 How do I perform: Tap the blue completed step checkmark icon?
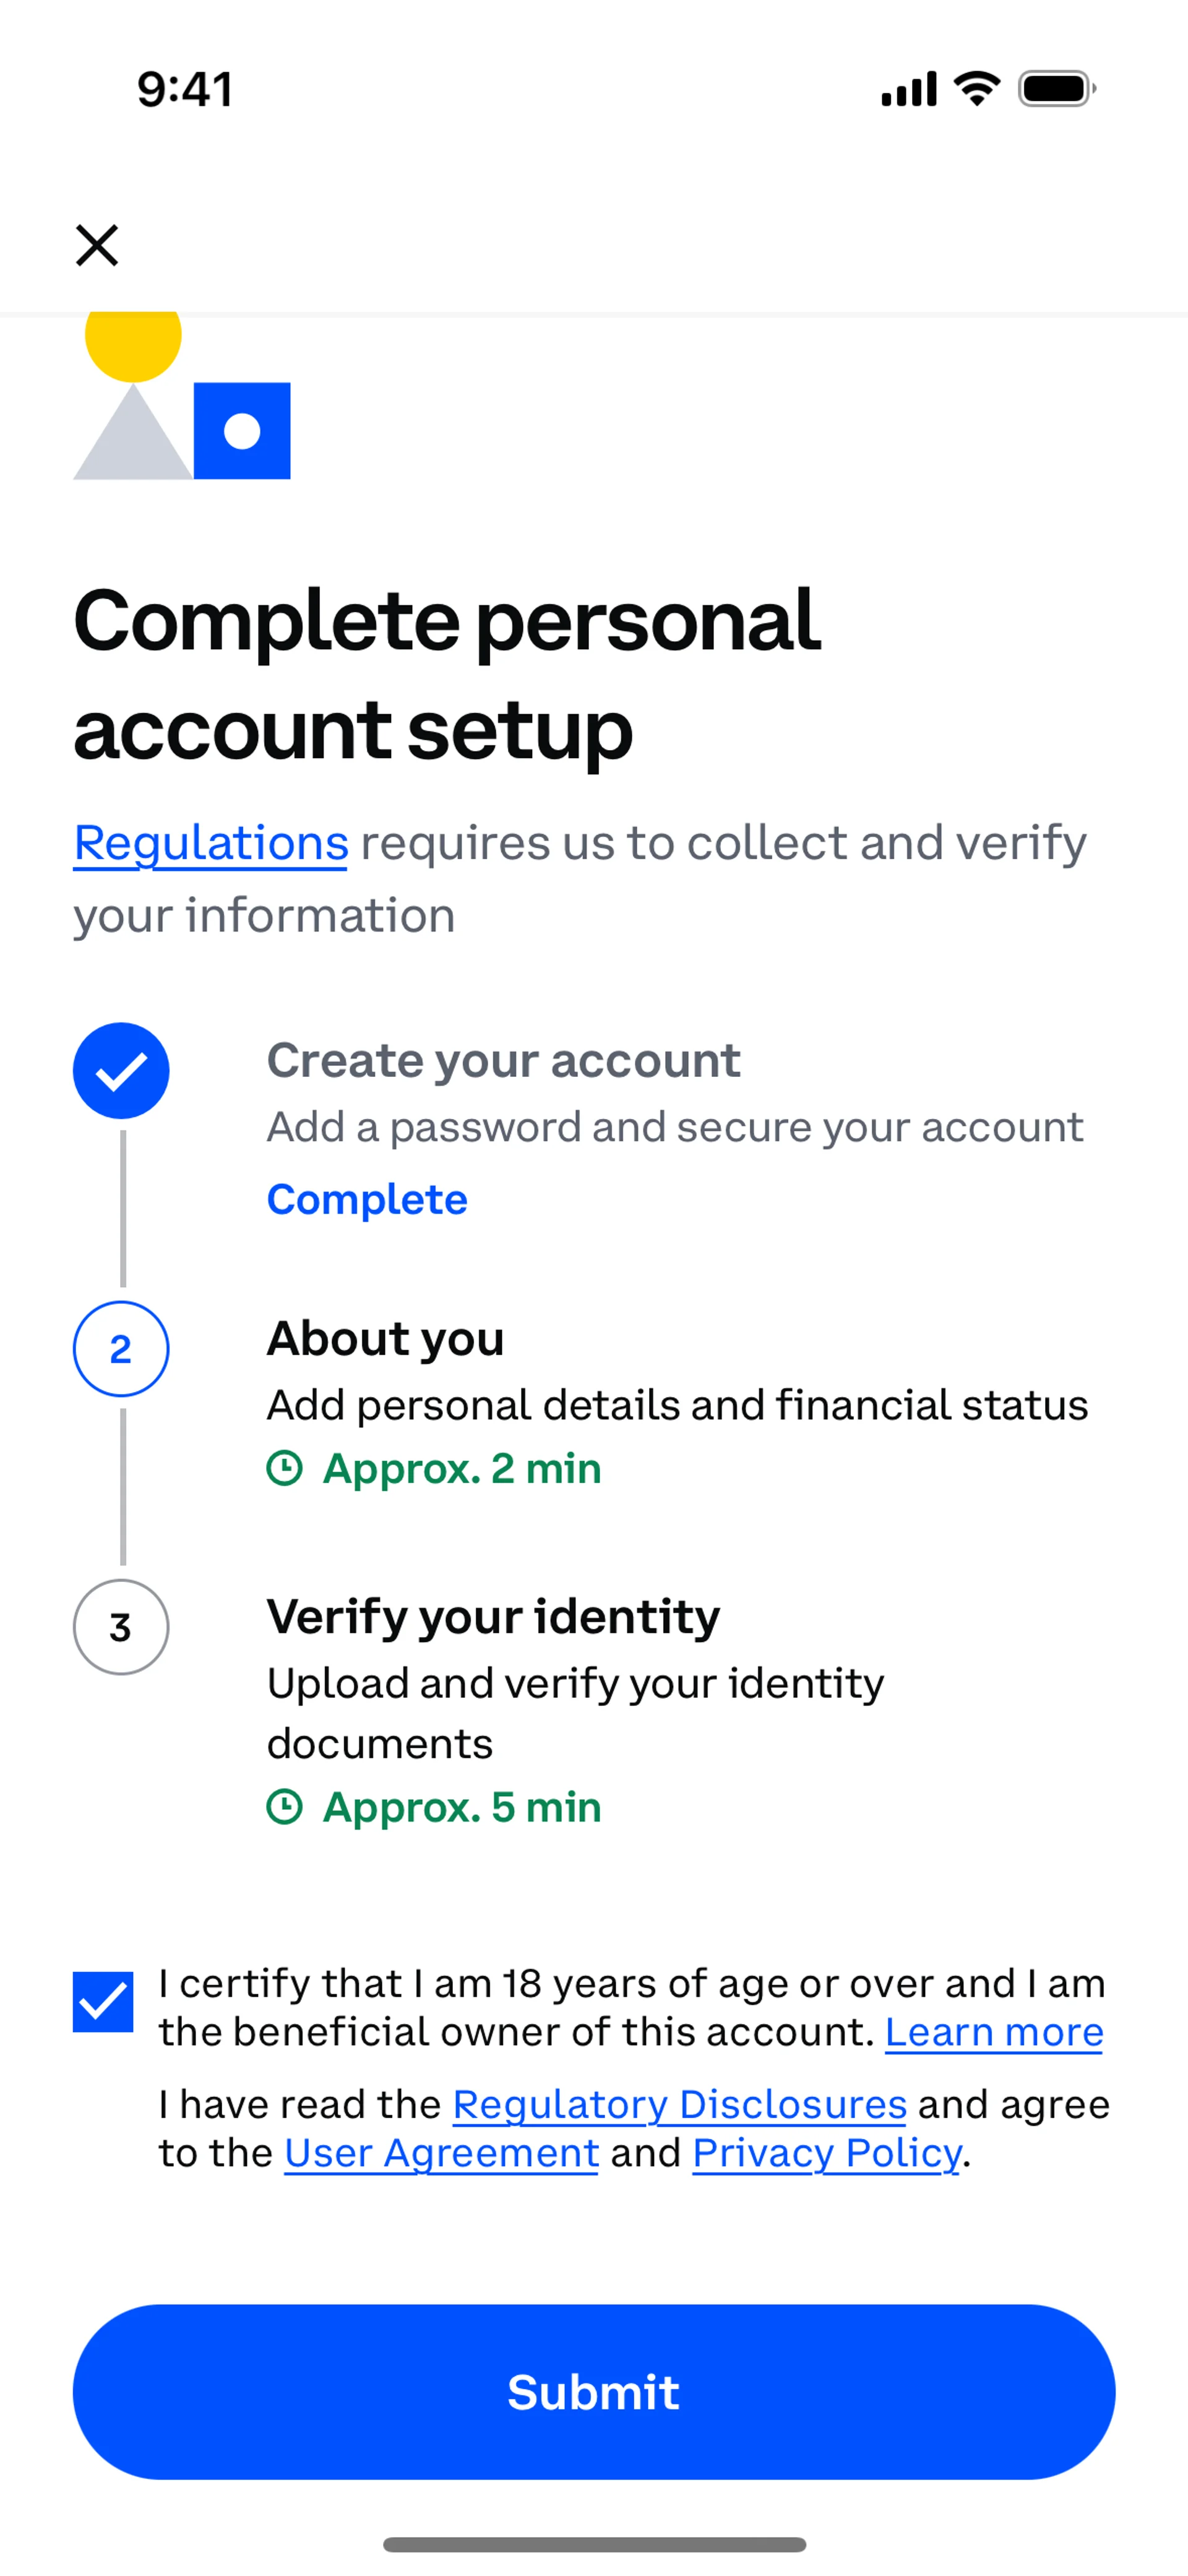(121, 1070)
